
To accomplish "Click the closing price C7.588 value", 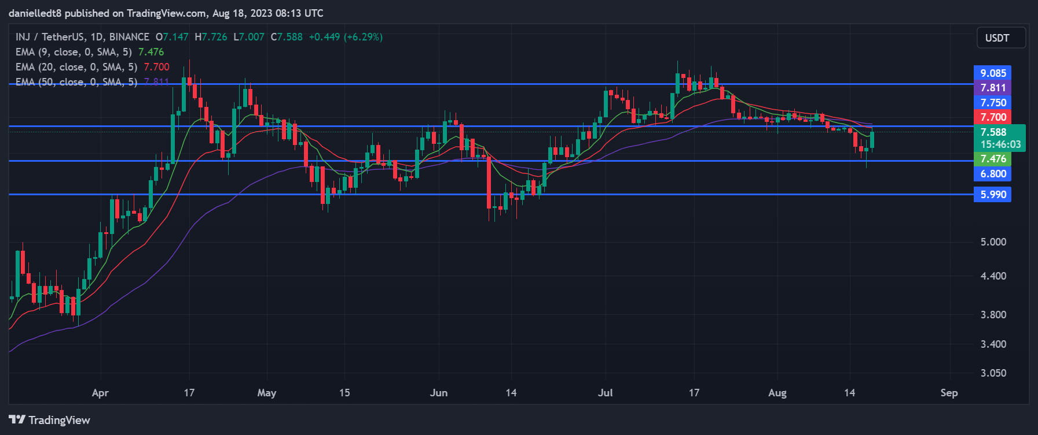I will pyautogui.click(x=287, y=37).
